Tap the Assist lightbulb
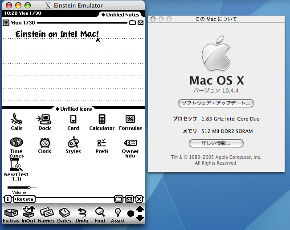 (x=118, y=215)
